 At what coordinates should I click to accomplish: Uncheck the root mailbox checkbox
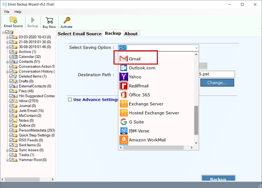point(7,32)
